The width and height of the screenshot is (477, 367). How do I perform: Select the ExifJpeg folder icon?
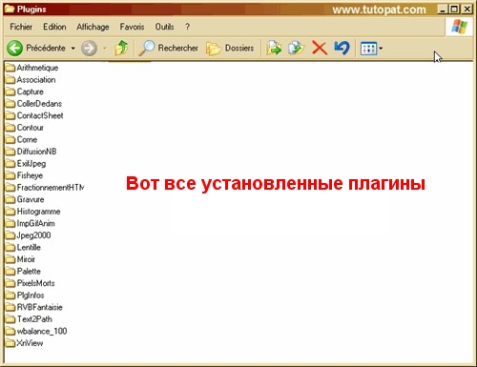pos(10,164)
